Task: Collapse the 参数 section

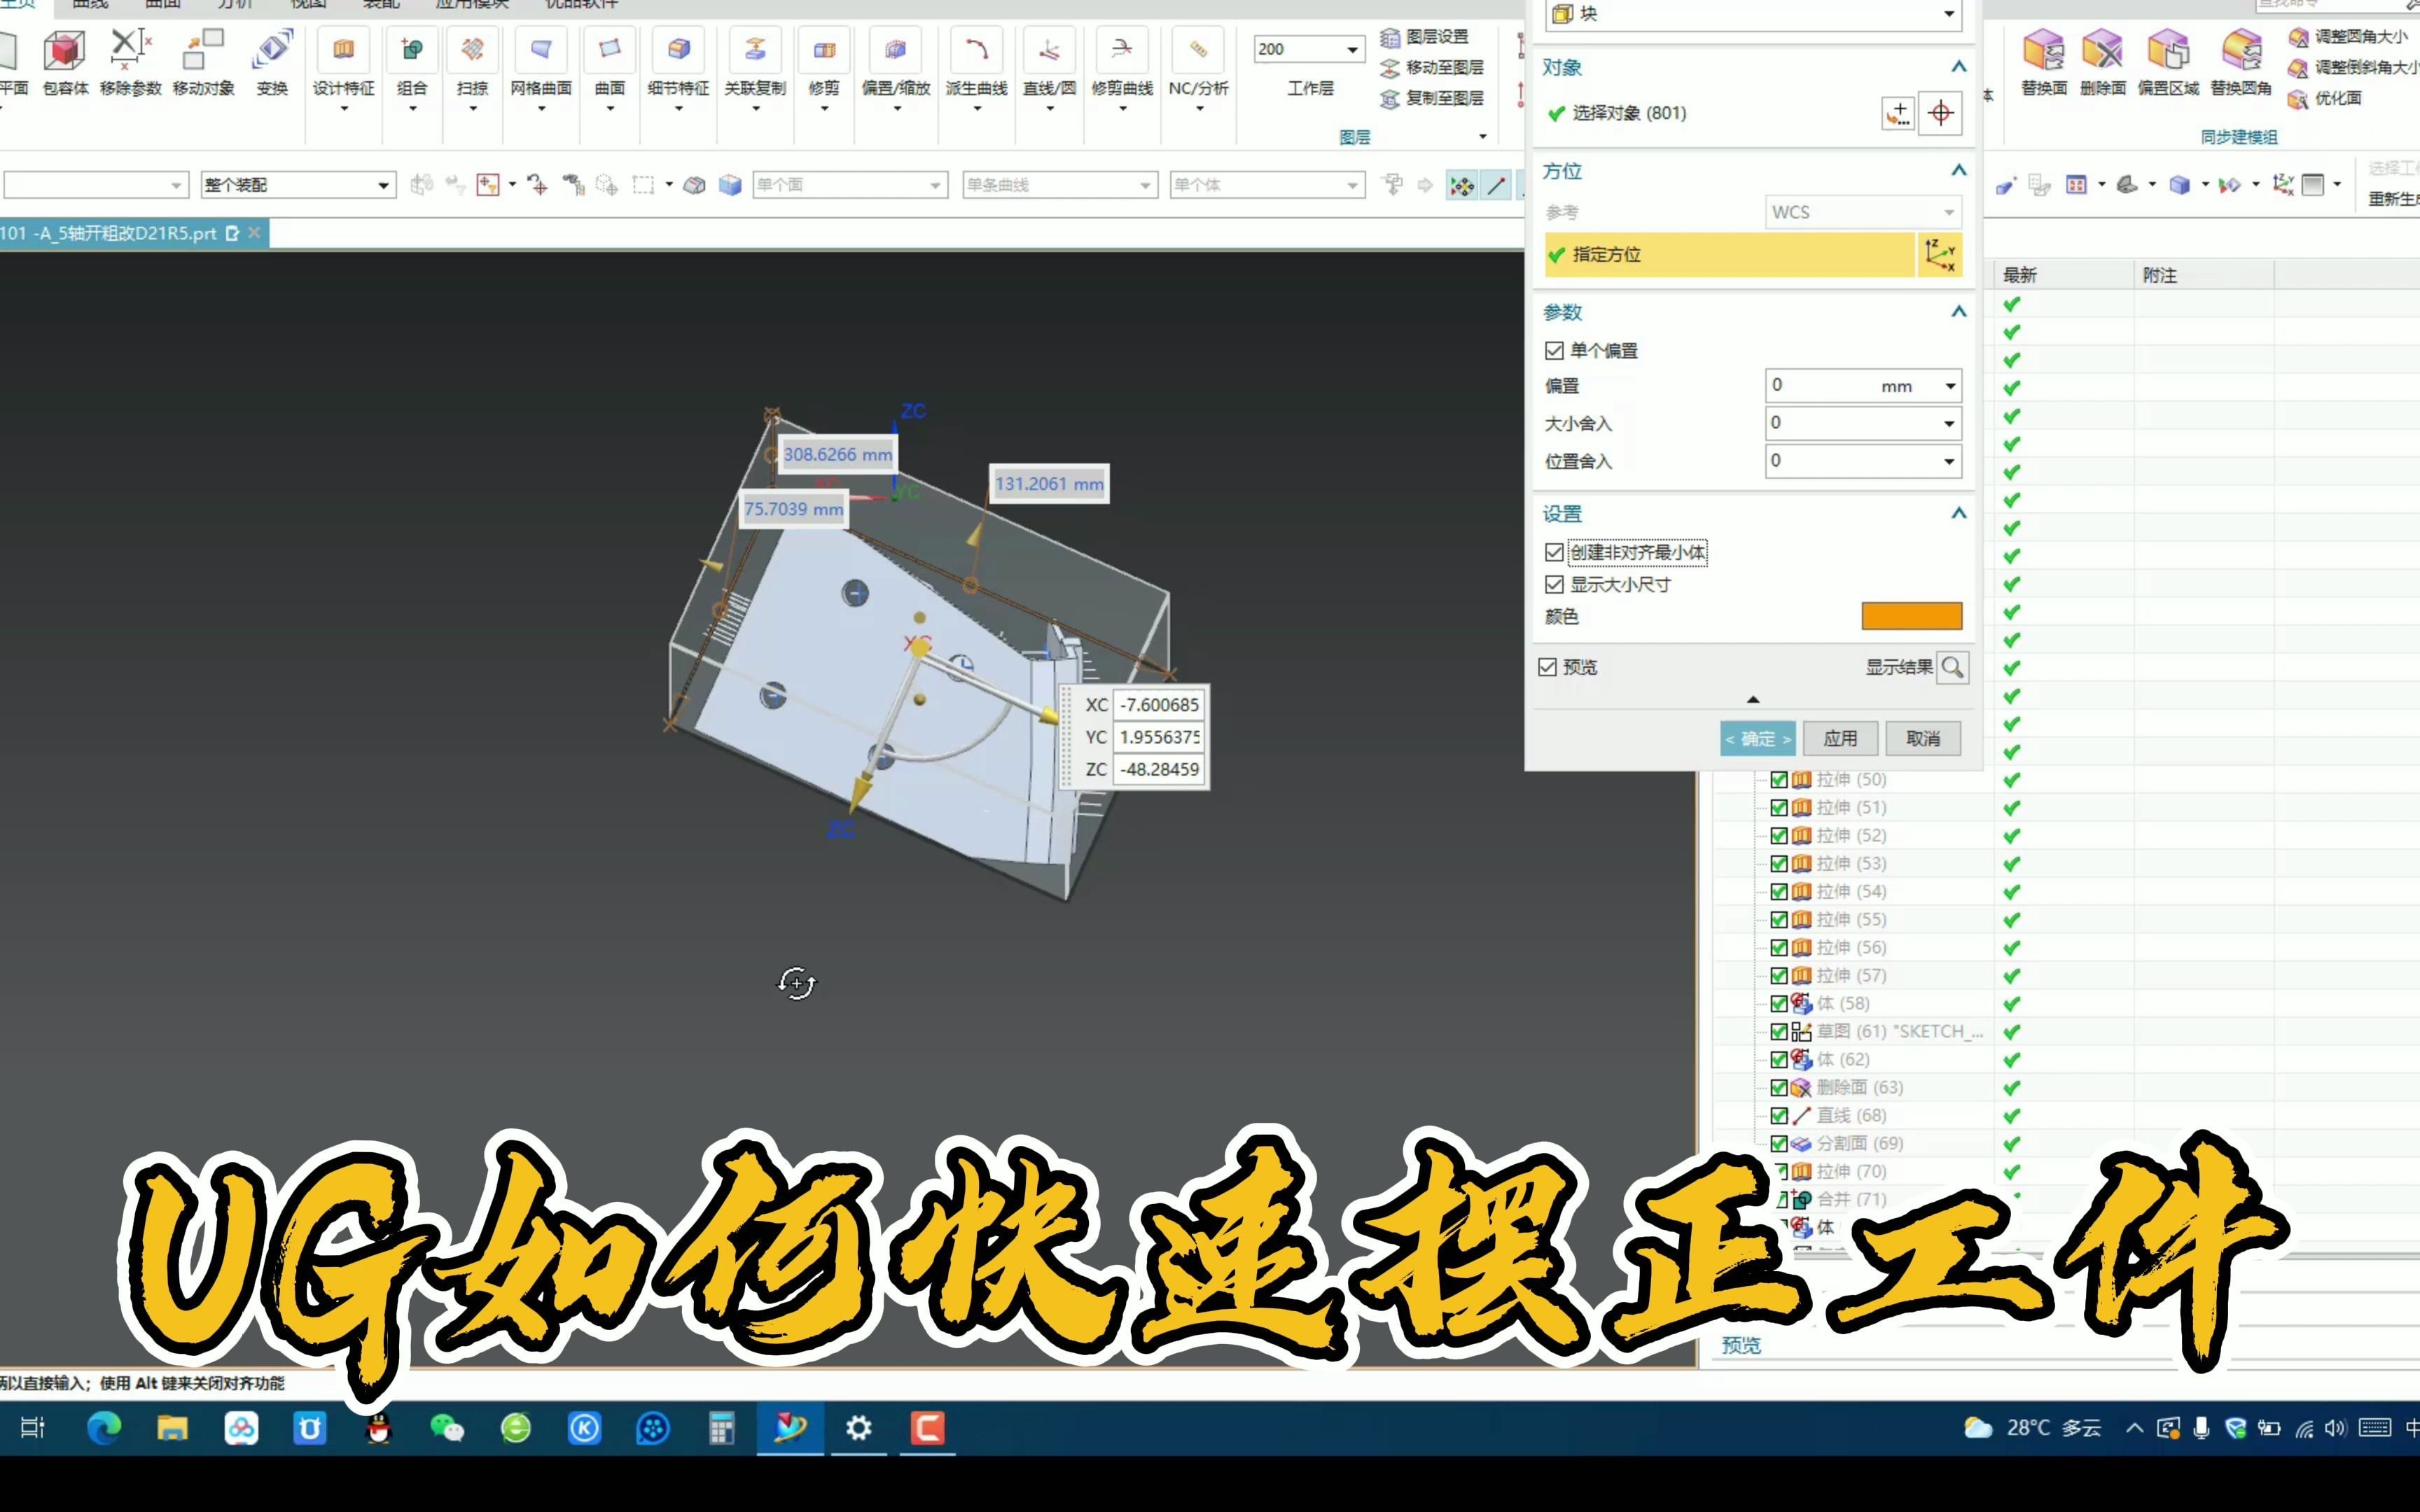Action: point(1958,312)
